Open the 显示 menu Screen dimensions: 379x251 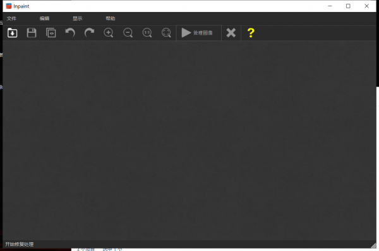tap(78, 18)
